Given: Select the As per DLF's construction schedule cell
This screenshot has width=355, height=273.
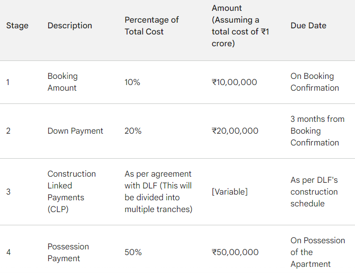Looking at the screenshot, I should [314, 192].
